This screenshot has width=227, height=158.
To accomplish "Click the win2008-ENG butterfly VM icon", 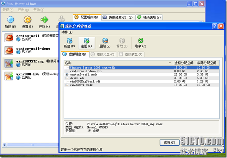I will tap(9, 76).
